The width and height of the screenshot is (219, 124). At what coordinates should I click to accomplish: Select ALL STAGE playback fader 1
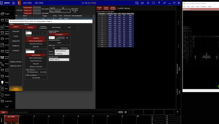11,120
